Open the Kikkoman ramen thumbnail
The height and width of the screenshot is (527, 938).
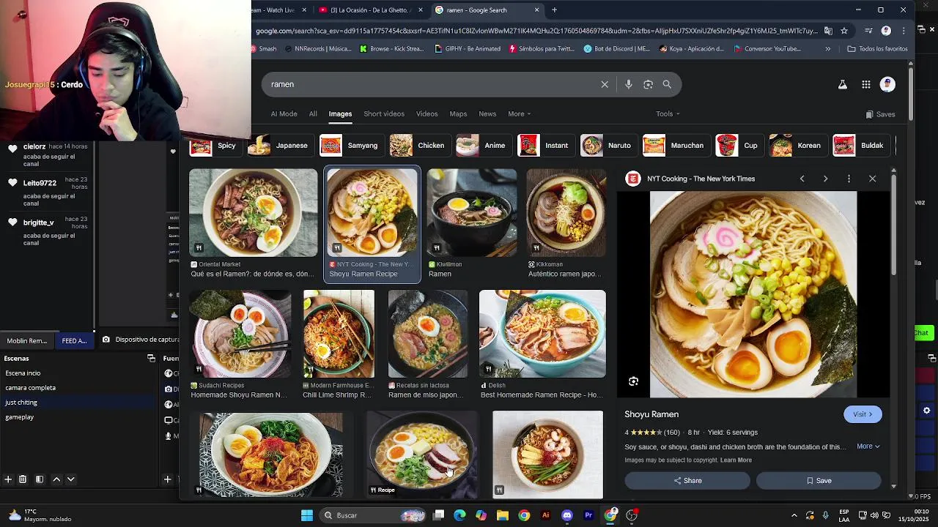[566, 213]
